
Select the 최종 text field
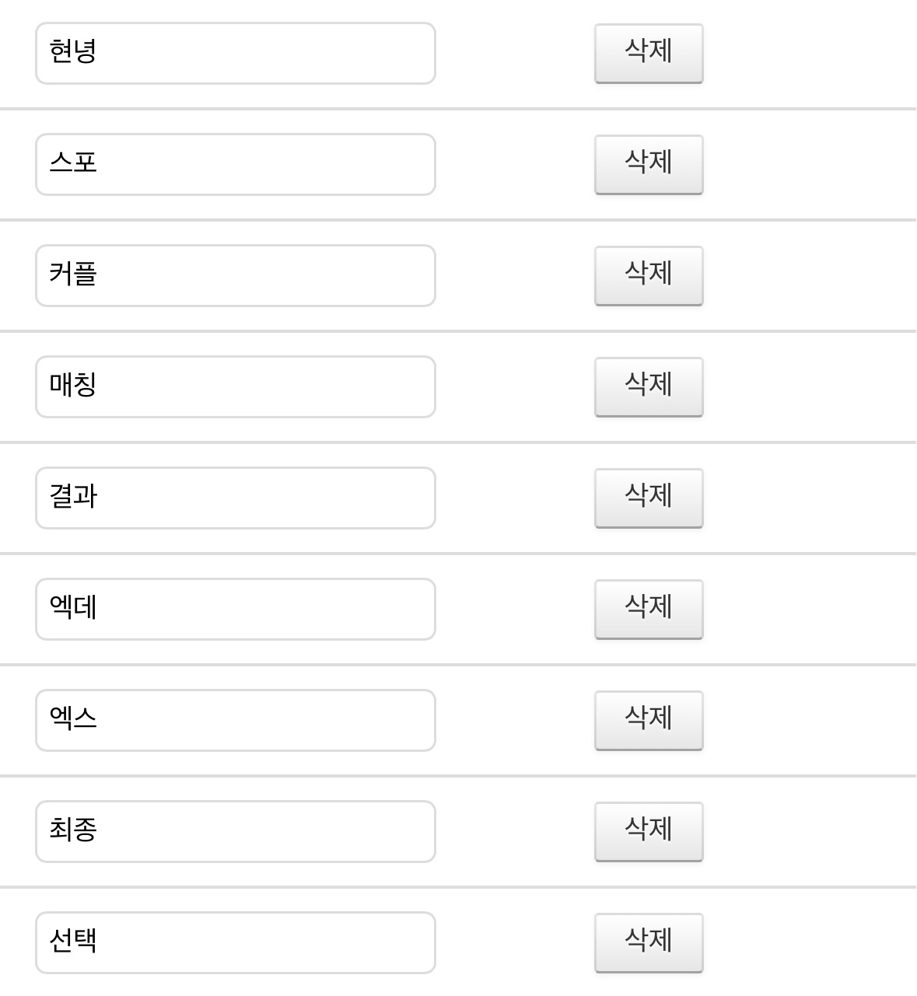coord(235,831)
